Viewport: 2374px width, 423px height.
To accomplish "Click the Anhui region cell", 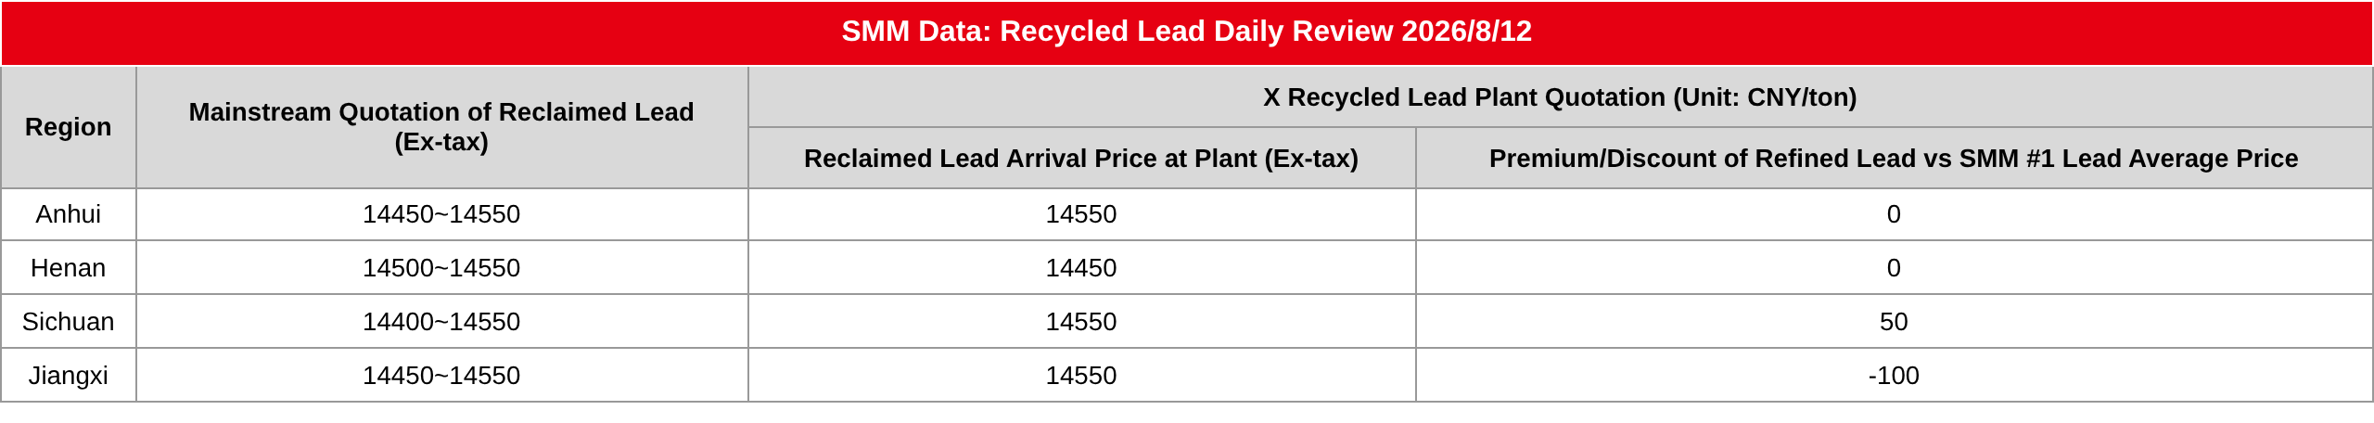I will pos(69,214).
